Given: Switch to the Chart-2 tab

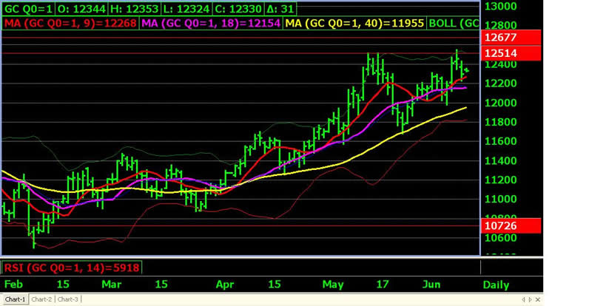Looking at the screenshot, I should tap(41, 299).
